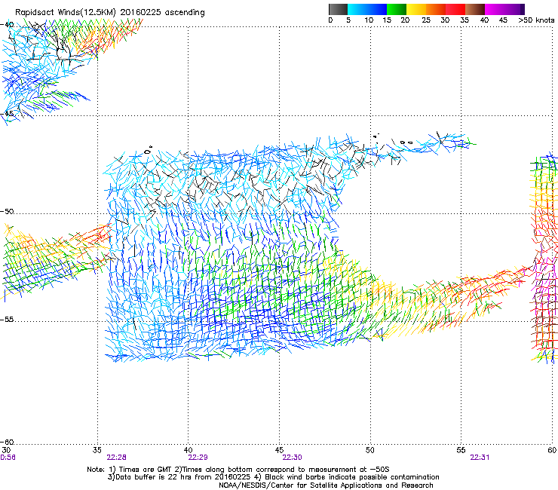Click the '60' longitude label on bottom axis
This screenshot has height=490, width=558.
tap(552, 450)
